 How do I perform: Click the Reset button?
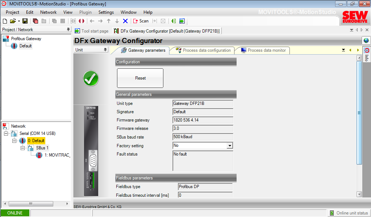pos(140,78)
